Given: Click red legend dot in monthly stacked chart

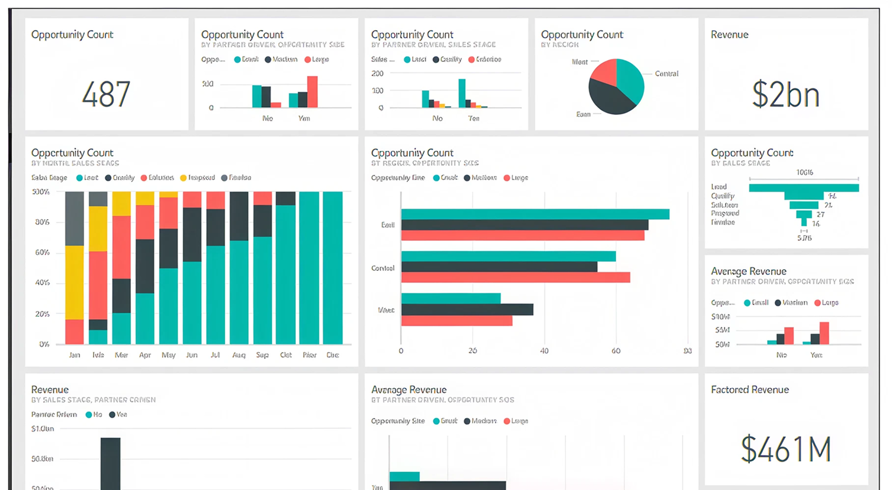Looking at the screenshot, I should point(144,178).
